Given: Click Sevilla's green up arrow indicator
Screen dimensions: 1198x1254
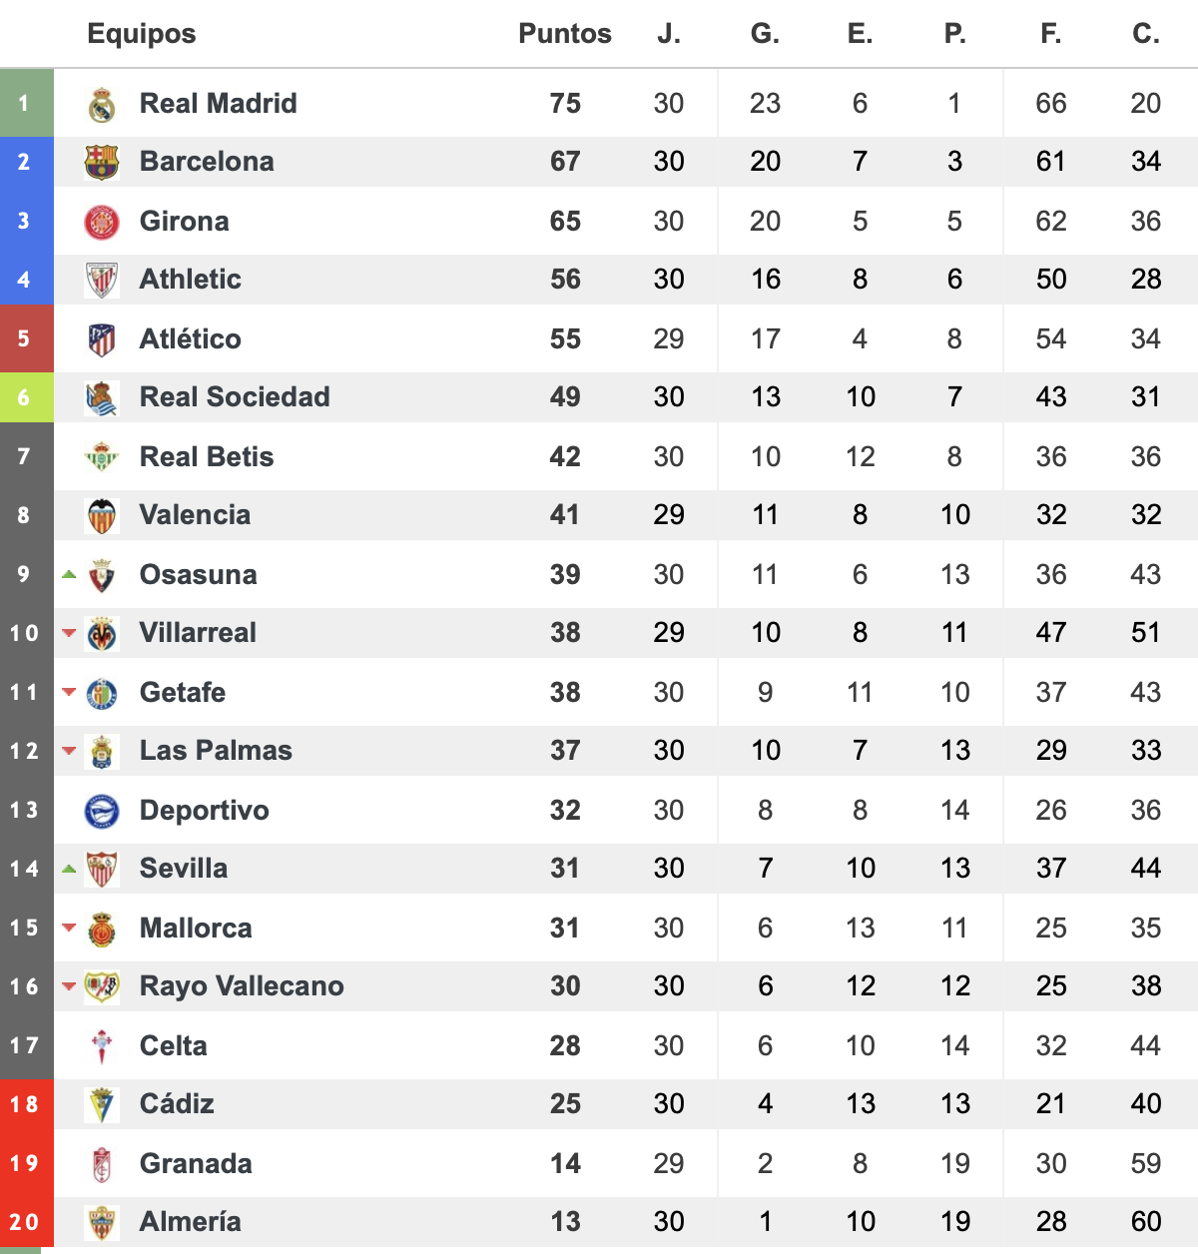Looking at the screenshot, I should [x=69, y=869].
